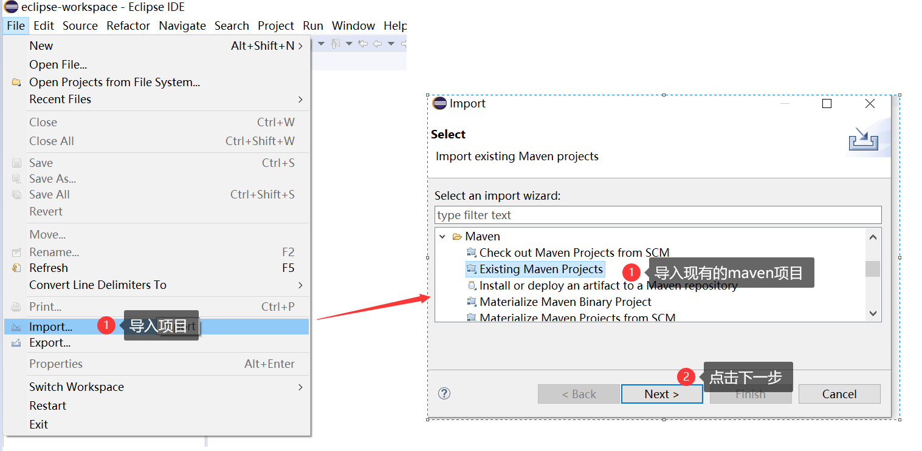Click the icon beside Materialize Maven Projects from SCM
The height and width of the screenshot is (451, 922).
click(x=472, y=317)
